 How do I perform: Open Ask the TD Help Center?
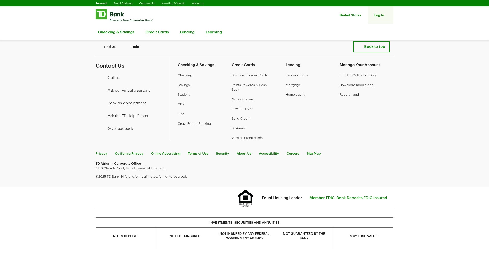[x=128, y=116]
